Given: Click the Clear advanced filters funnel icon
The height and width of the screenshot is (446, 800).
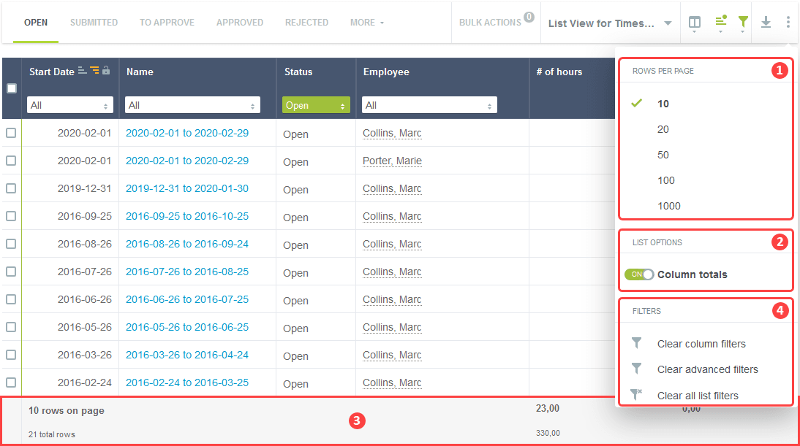Looking at the screenshot, I should coord(636,369).
